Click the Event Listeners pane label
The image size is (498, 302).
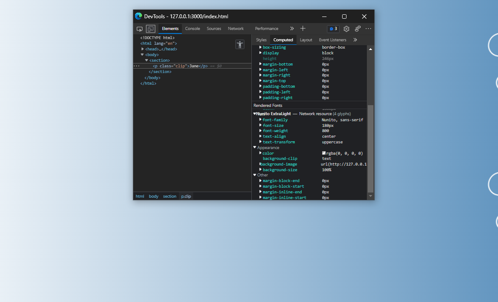click(x=333, y=40)
